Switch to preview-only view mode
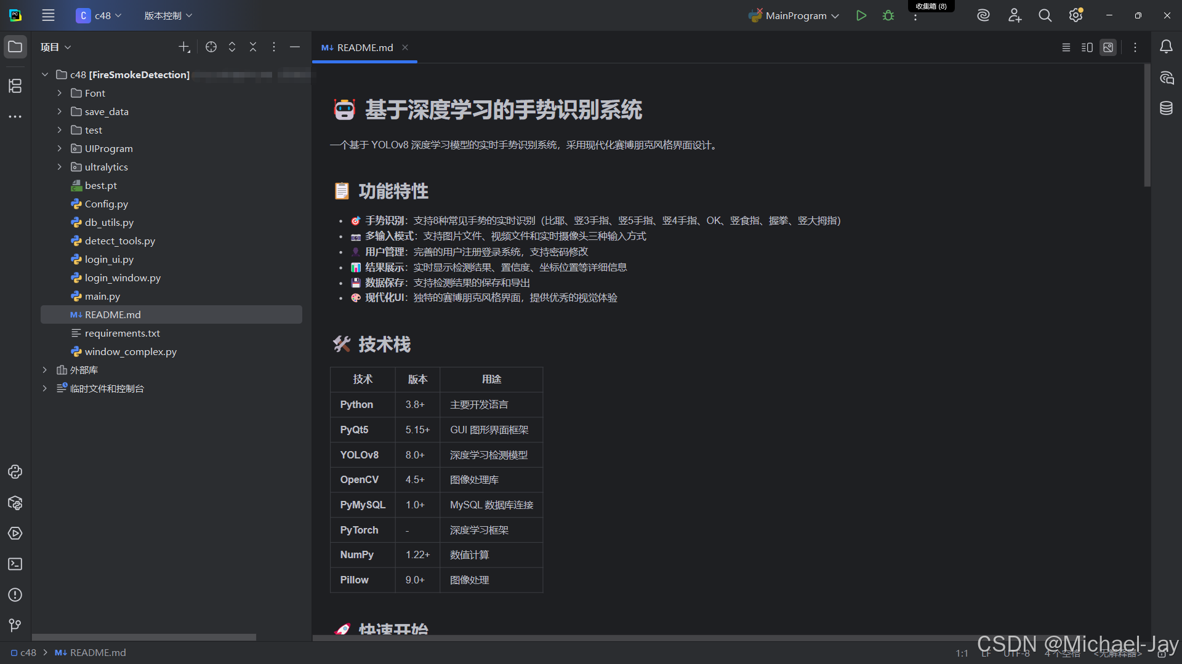Image resolution: width=1182 pixels, height=664 pixels. coord(1108,47)
